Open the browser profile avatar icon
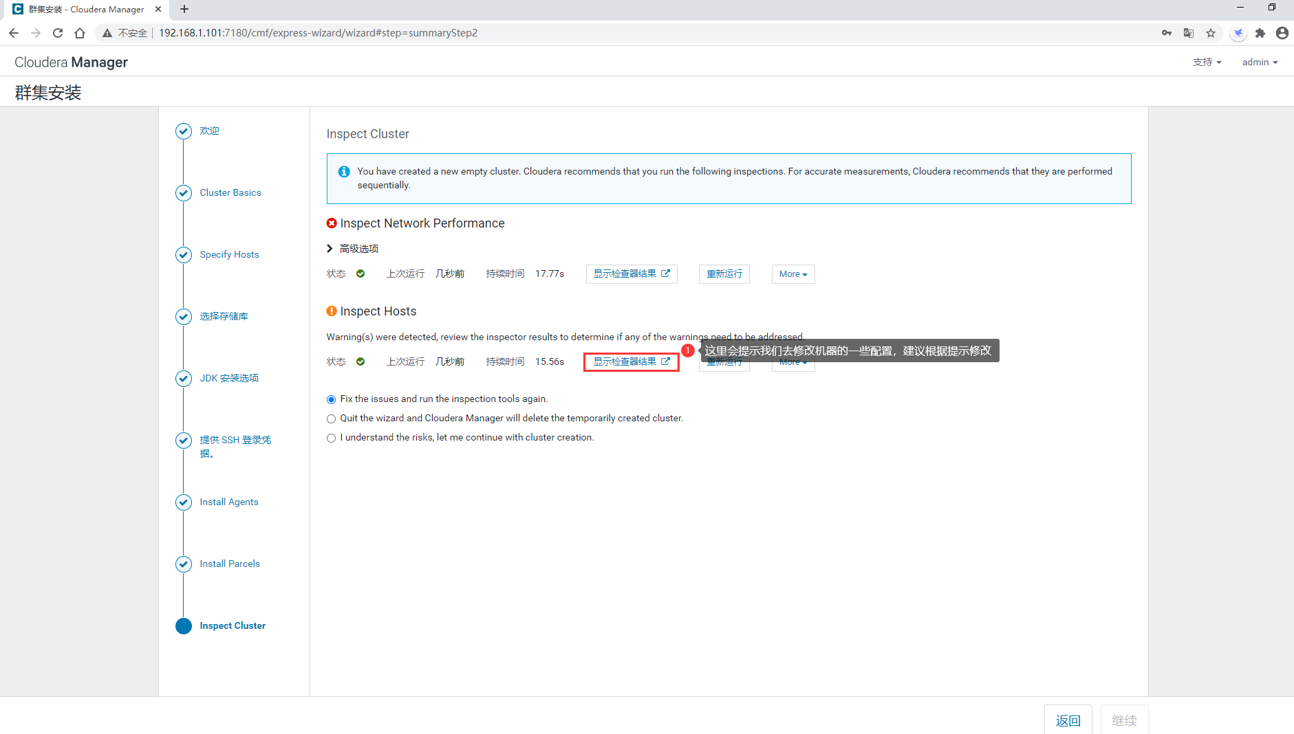The height and width of the screenshot is (734, 1294). coord(1282,33)
